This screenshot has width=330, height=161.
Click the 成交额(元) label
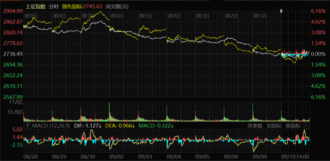point(117,7)
